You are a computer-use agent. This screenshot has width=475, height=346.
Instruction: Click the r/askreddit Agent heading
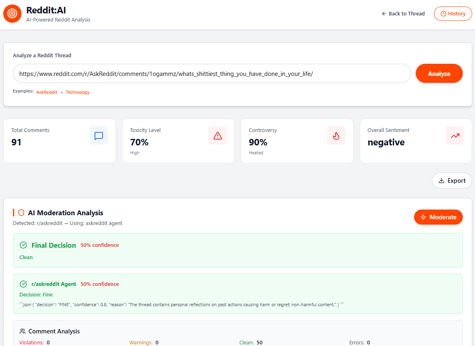pyautogui.click(x=54, y=284)
